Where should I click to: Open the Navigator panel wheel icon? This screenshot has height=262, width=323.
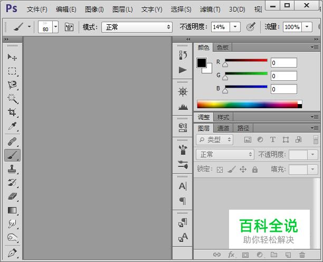coord(183,92)
